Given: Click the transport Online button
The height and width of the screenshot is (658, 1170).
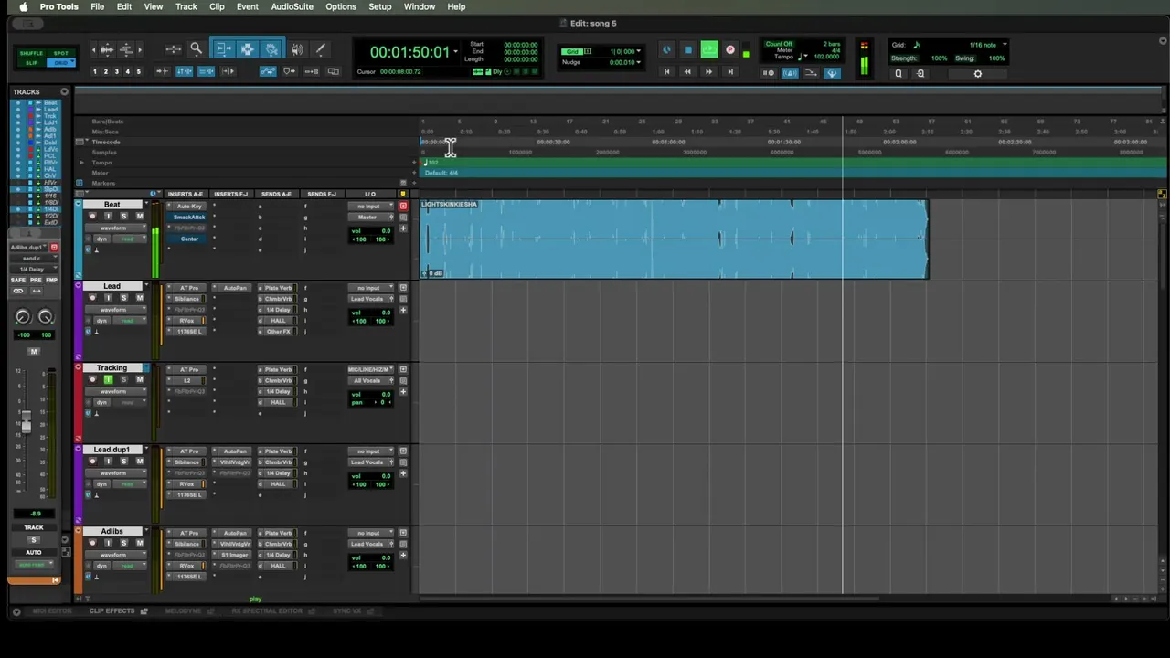Looking at the screenshot, I should pyautogui.click(x=666, y=50).
